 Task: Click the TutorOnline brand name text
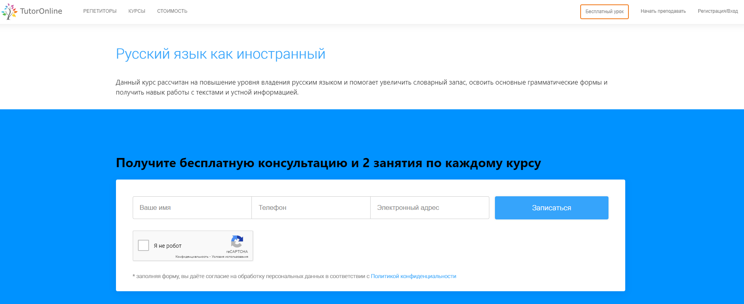pos(41,11)
